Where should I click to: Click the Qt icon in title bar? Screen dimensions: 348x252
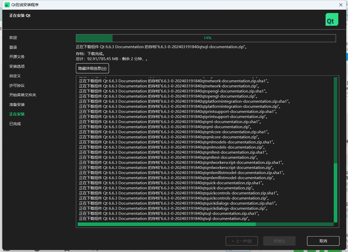pos(7,5)
